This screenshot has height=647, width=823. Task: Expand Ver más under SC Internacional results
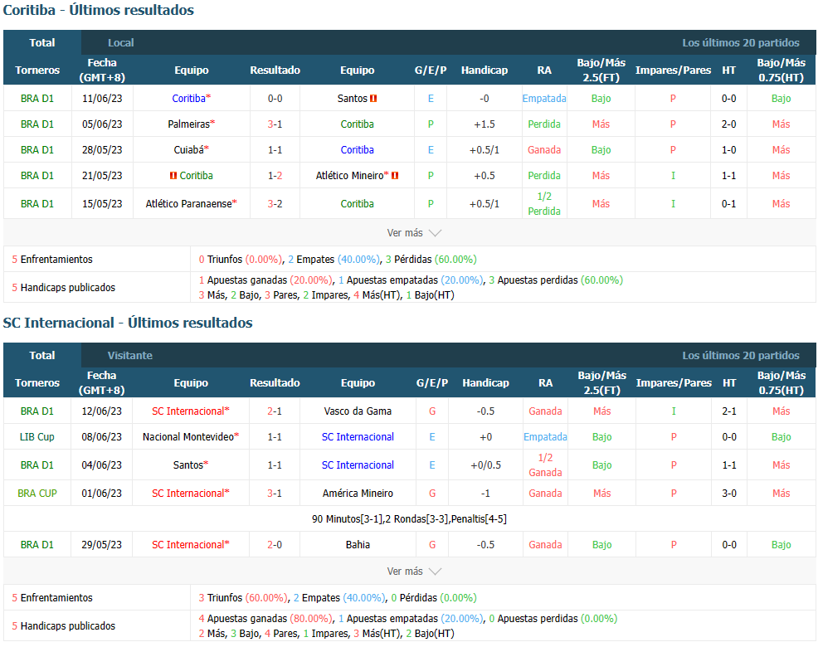tap(414, 571)
